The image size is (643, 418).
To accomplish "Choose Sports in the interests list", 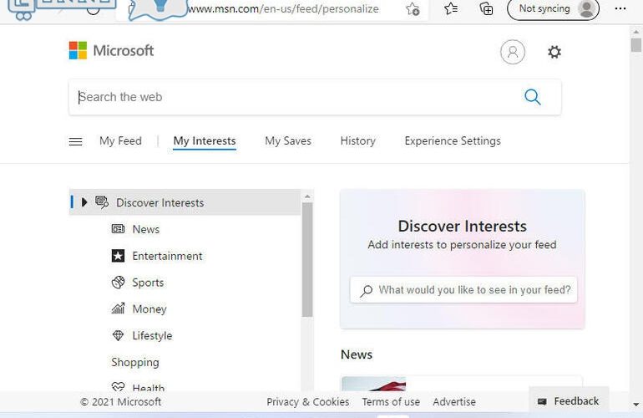I will coord(148,283).
